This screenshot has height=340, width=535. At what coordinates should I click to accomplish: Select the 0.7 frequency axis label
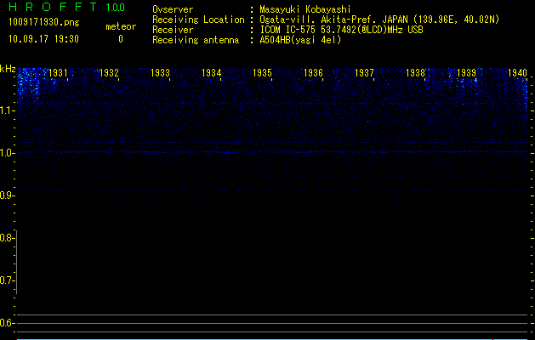point(7,280)
